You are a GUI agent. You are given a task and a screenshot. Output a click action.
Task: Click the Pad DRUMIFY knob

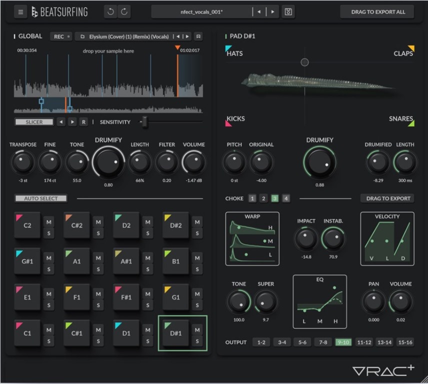(x=319, y=162)
